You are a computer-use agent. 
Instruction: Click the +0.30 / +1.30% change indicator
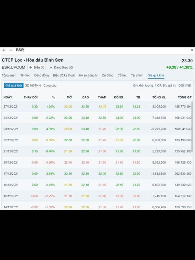[179, 68]
